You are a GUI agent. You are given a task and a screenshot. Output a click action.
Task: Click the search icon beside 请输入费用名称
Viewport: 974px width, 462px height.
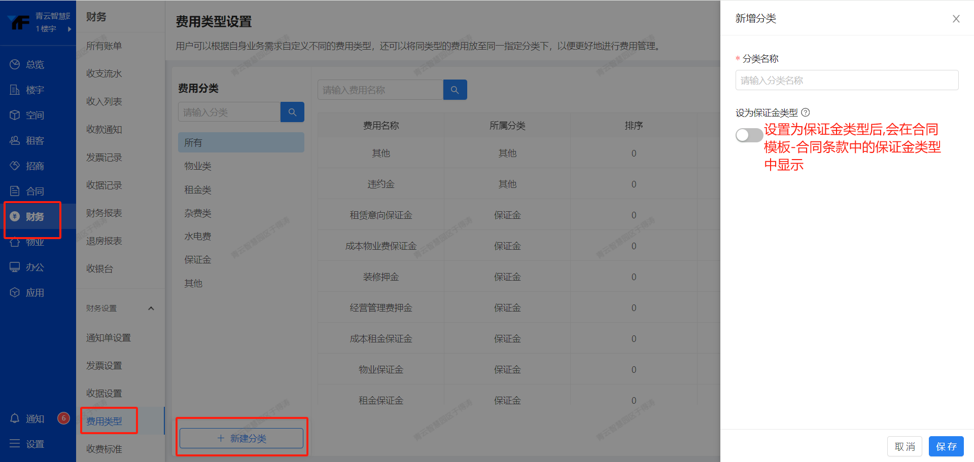click(455, 90)
